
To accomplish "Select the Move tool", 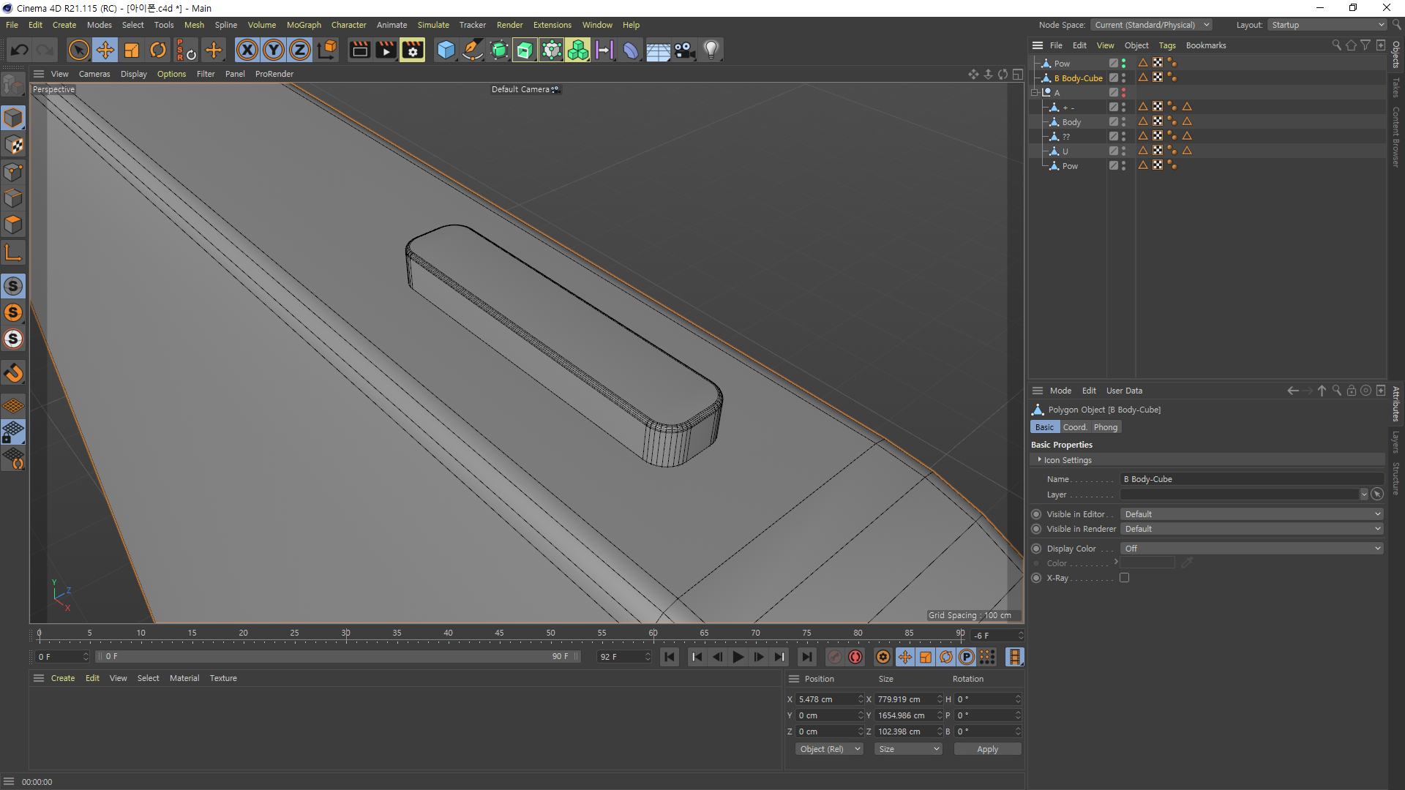I will click(x=105, y=50).
